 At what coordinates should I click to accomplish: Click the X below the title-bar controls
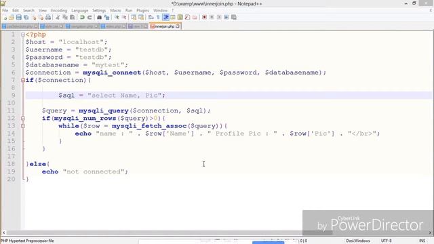[x=431, y=11]
